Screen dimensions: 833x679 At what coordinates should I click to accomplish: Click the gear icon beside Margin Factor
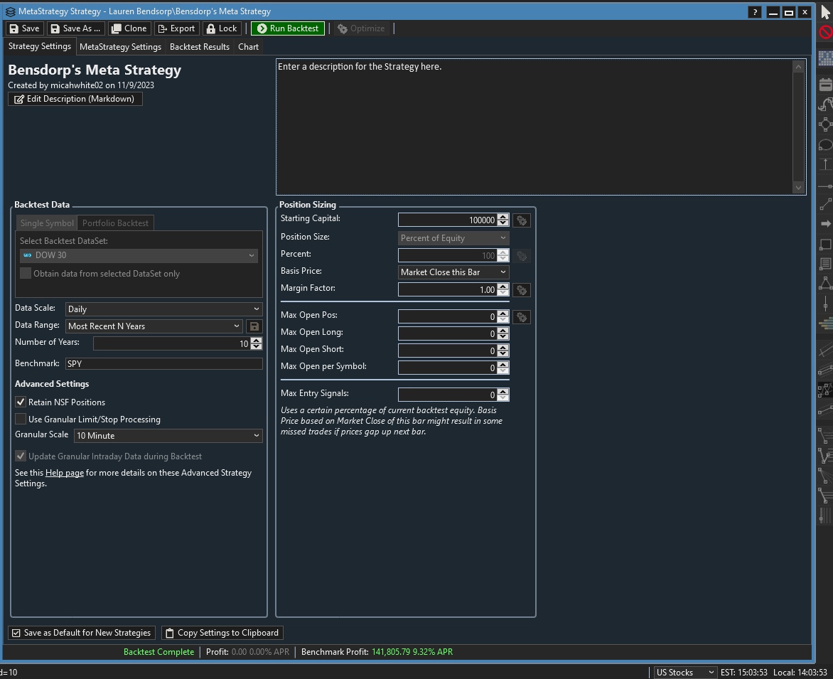click(x=522, y=290)
